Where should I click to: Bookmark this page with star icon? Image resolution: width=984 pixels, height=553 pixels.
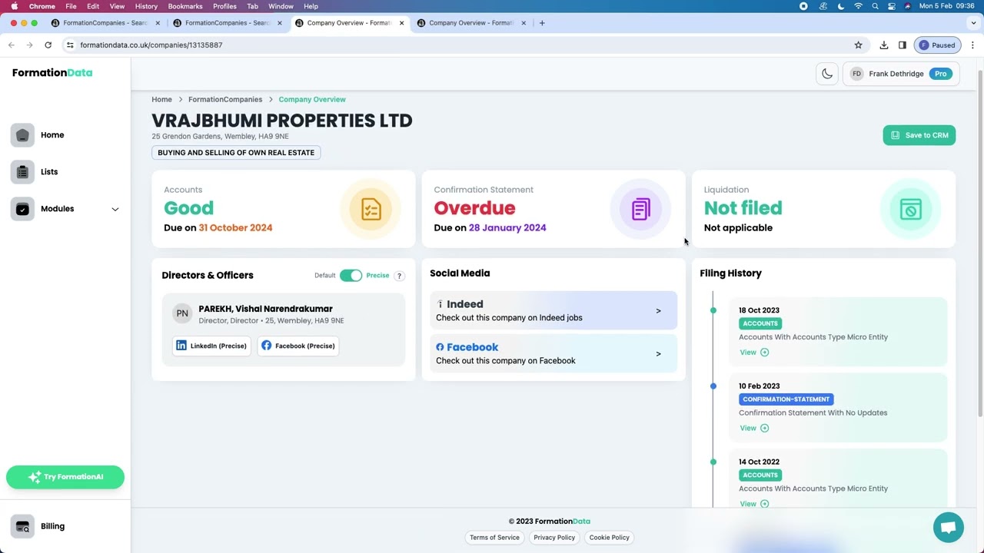(x=859, y=45)
